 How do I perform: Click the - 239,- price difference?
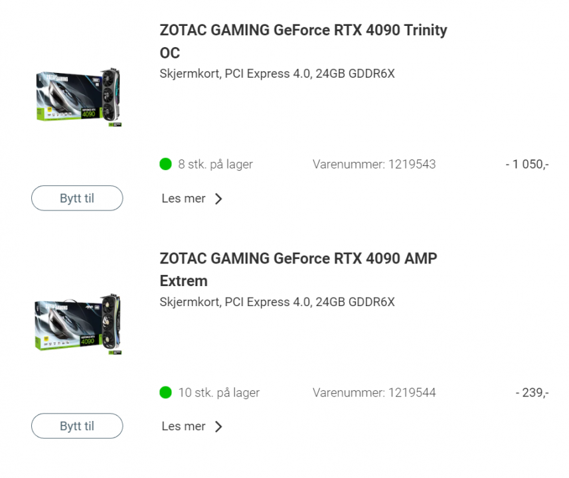point(532,392)
